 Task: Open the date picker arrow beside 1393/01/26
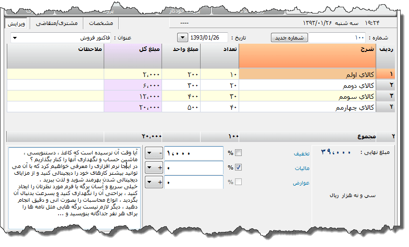[x=182, y=38]
